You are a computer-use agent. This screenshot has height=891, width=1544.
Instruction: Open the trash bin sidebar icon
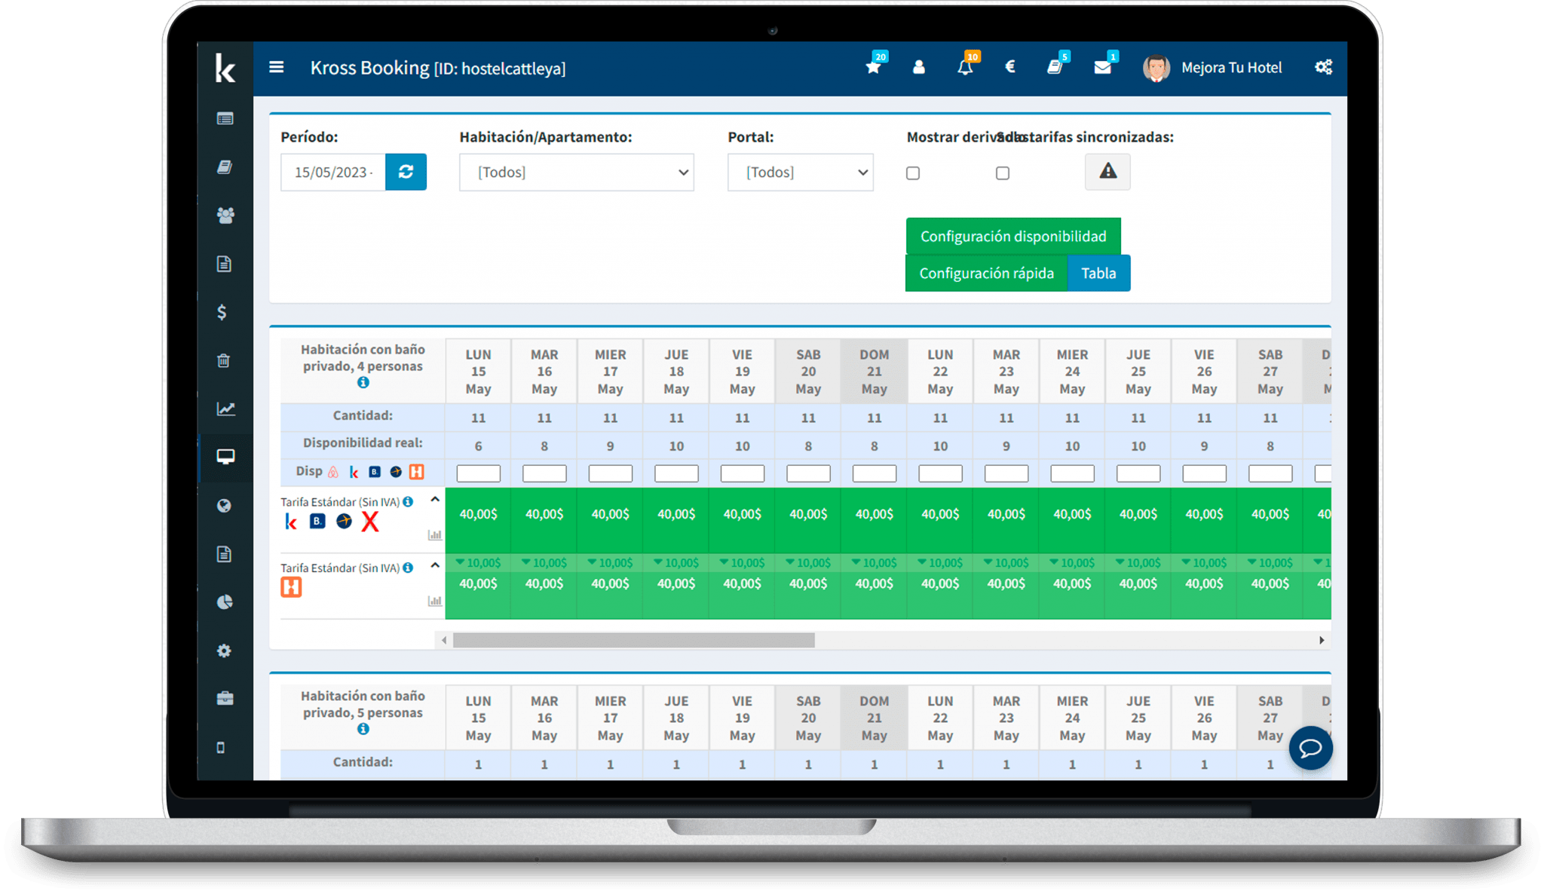(x=224, y=360)
